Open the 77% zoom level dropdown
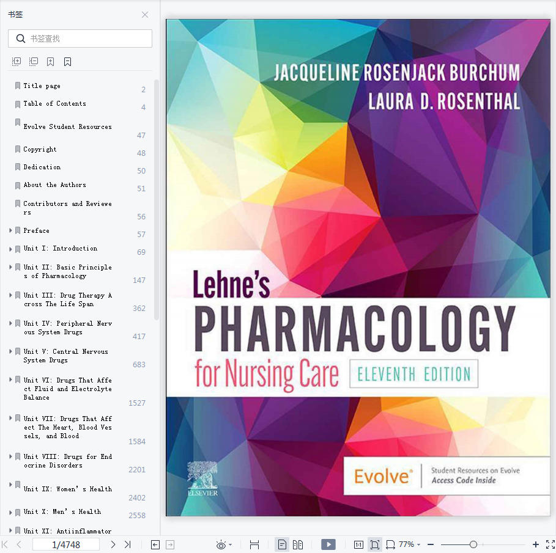 coord(410,544)
